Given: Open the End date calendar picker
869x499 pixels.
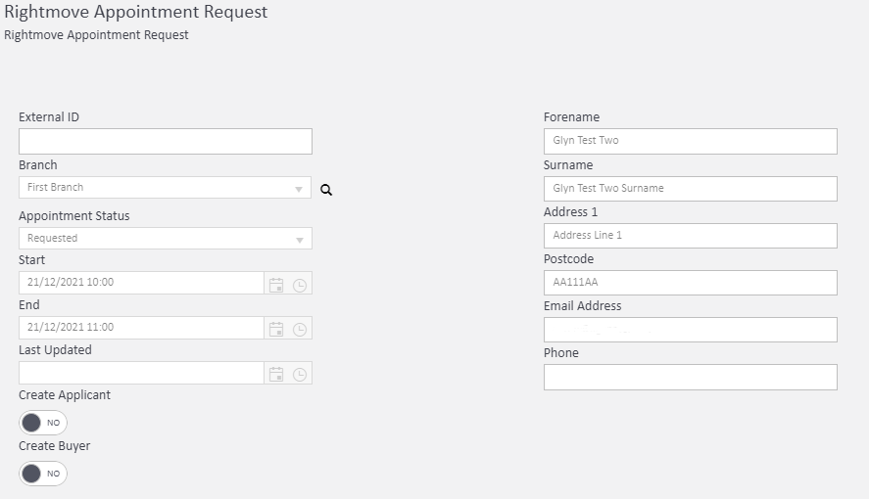Looking at the screenshot, I should [276, 329].
